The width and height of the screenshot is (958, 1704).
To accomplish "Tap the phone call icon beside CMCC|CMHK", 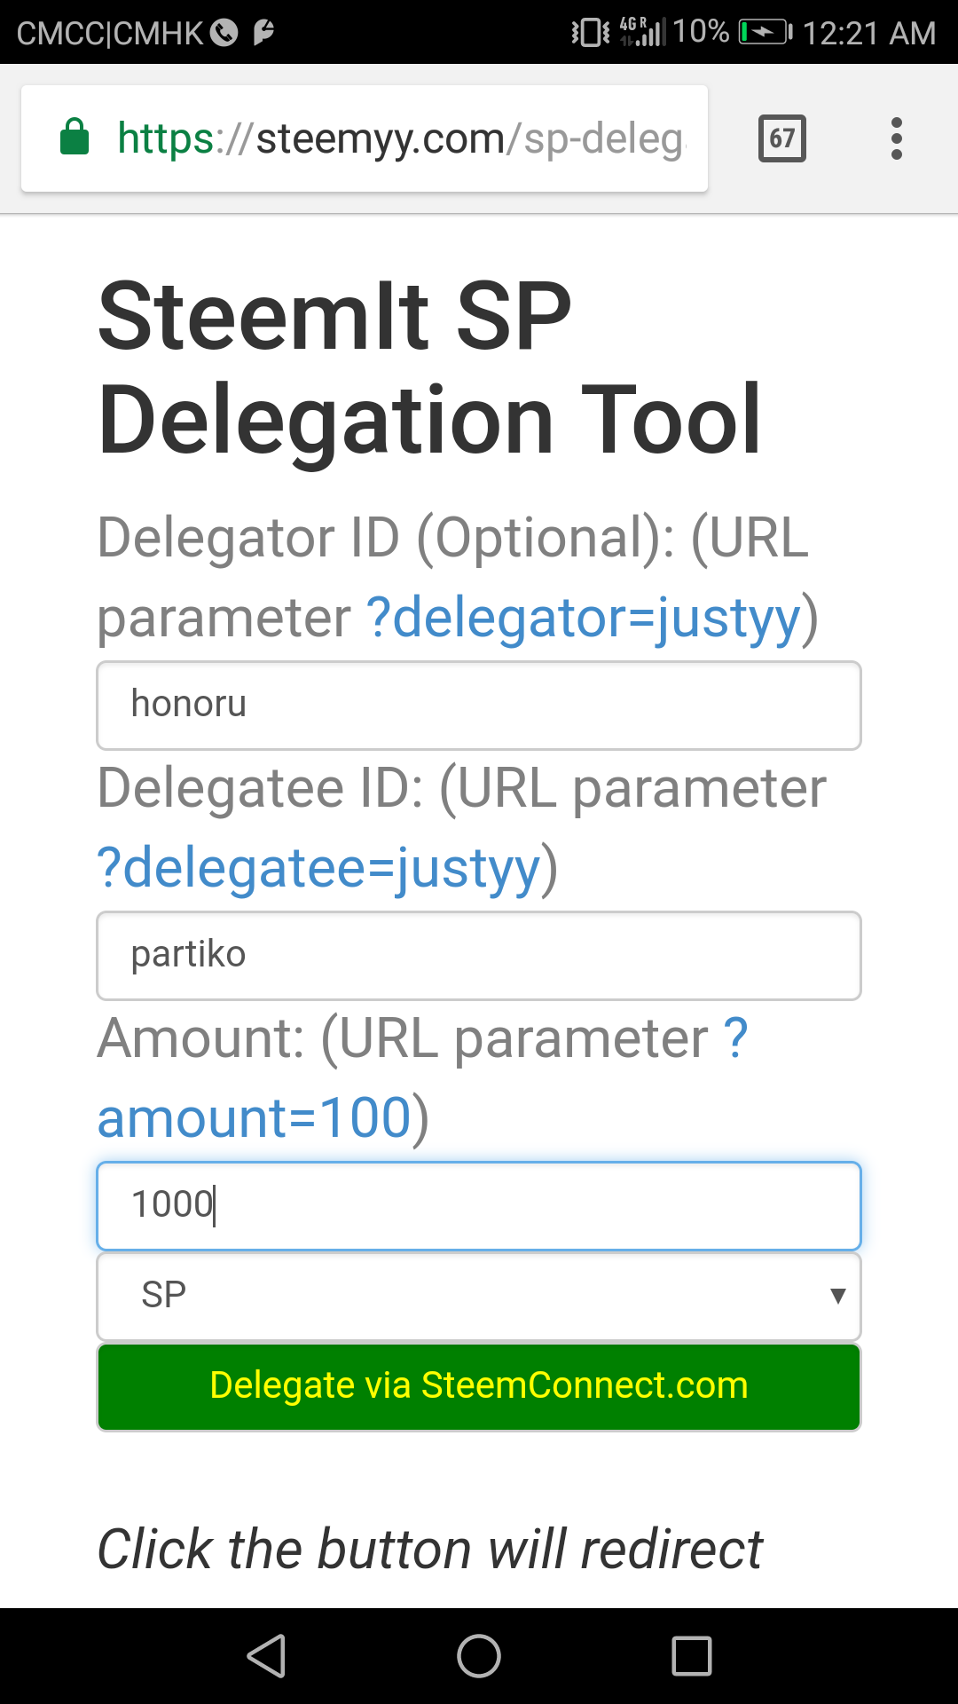I will (x=224, y=33).
